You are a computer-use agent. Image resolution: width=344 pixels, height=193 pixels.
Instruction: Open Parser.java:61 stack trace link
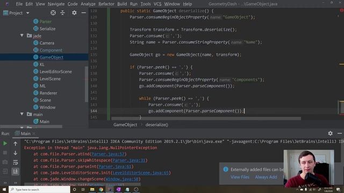pyautogui.click(x=114, y=167)
